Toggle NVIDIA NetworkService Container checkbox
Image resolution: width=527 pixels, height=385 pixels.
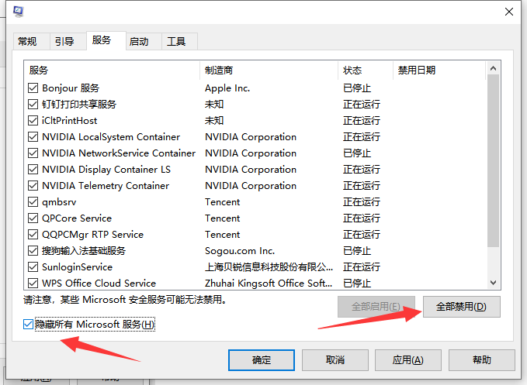pyautogui.click(x=33, y=153)
